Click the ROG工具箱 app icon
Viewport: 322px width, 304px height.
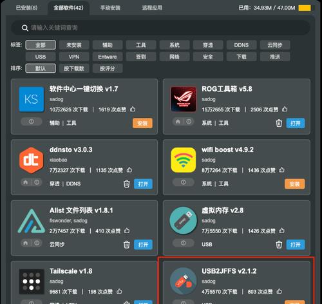coord(183,99)
